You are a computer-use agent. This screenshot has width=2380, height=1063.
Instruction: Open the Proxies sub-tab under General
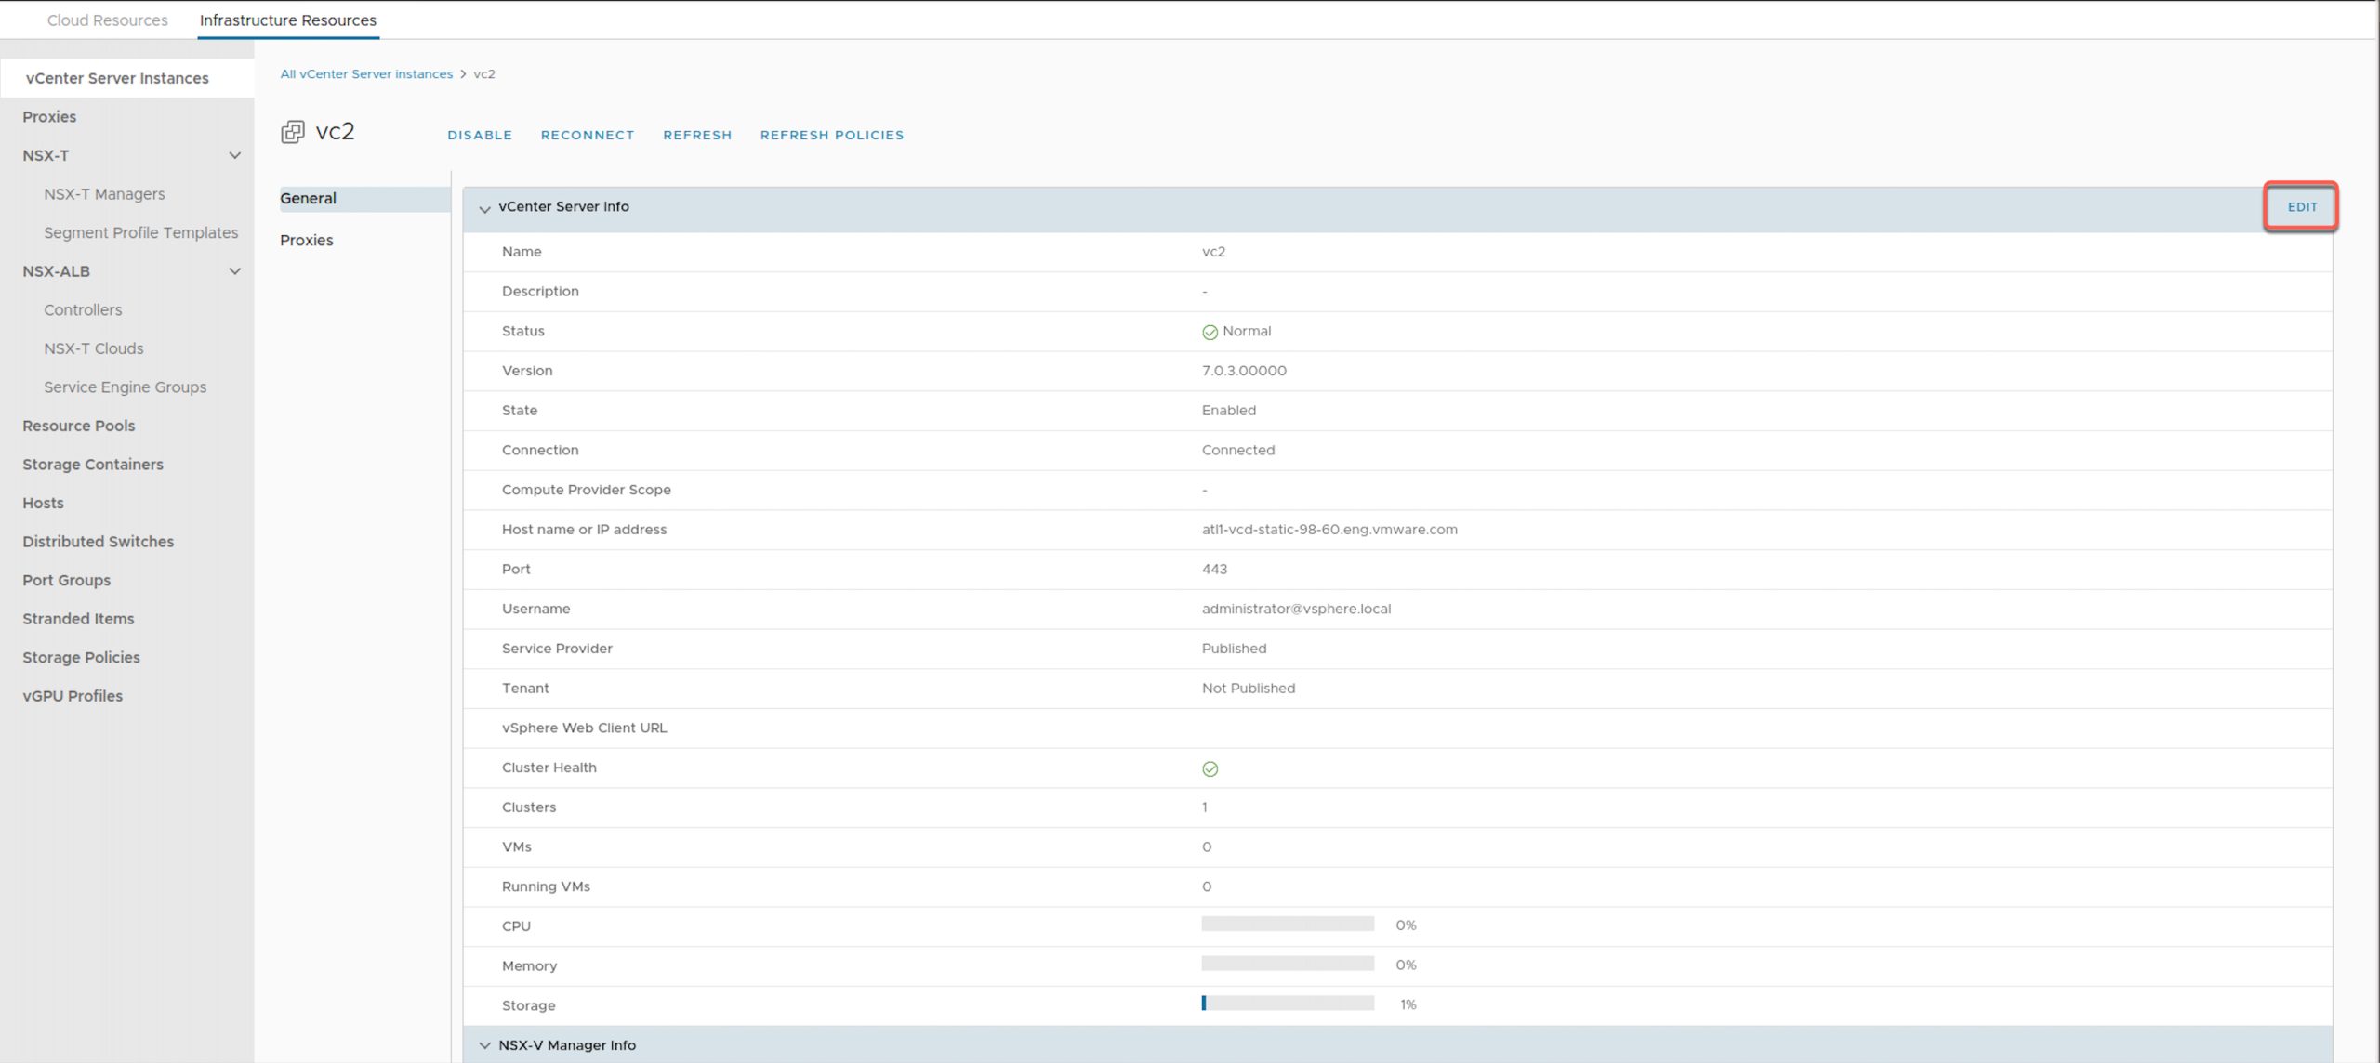coord(306,240)
